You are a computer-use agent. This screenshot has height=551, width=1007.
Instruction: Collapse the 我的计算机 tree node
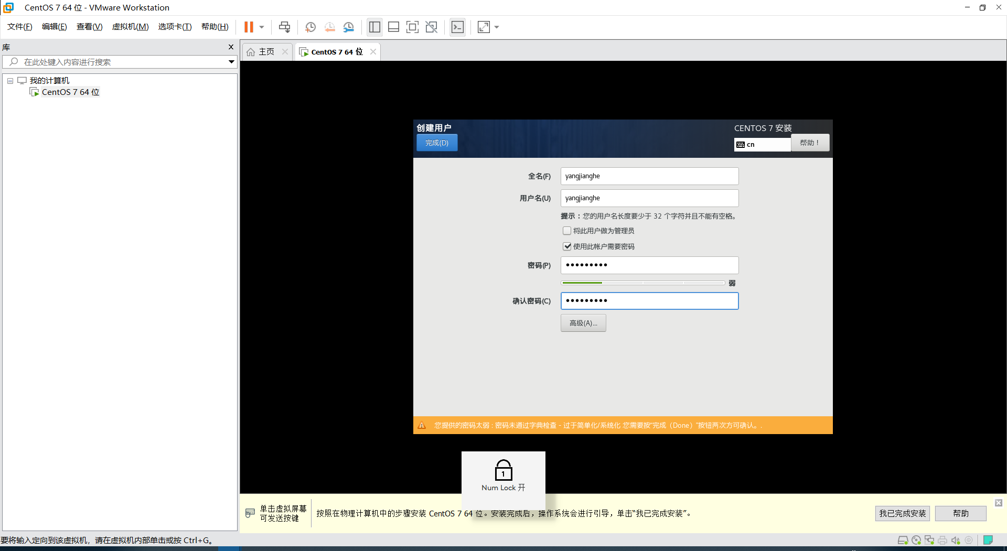[10, 81]
